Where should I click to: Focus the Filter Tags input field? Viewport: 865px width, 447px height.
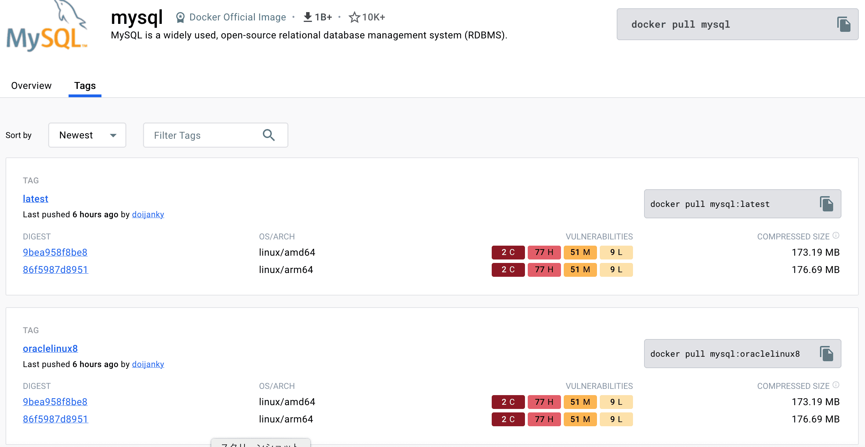204,135
